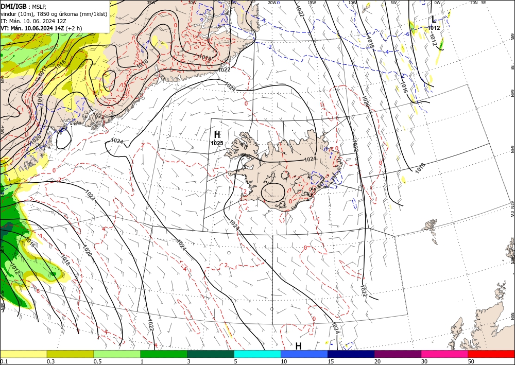The height and width of the screenshot is (365, 515).
Task: Click the "1014" isobar label
Action: coord(43,72)
